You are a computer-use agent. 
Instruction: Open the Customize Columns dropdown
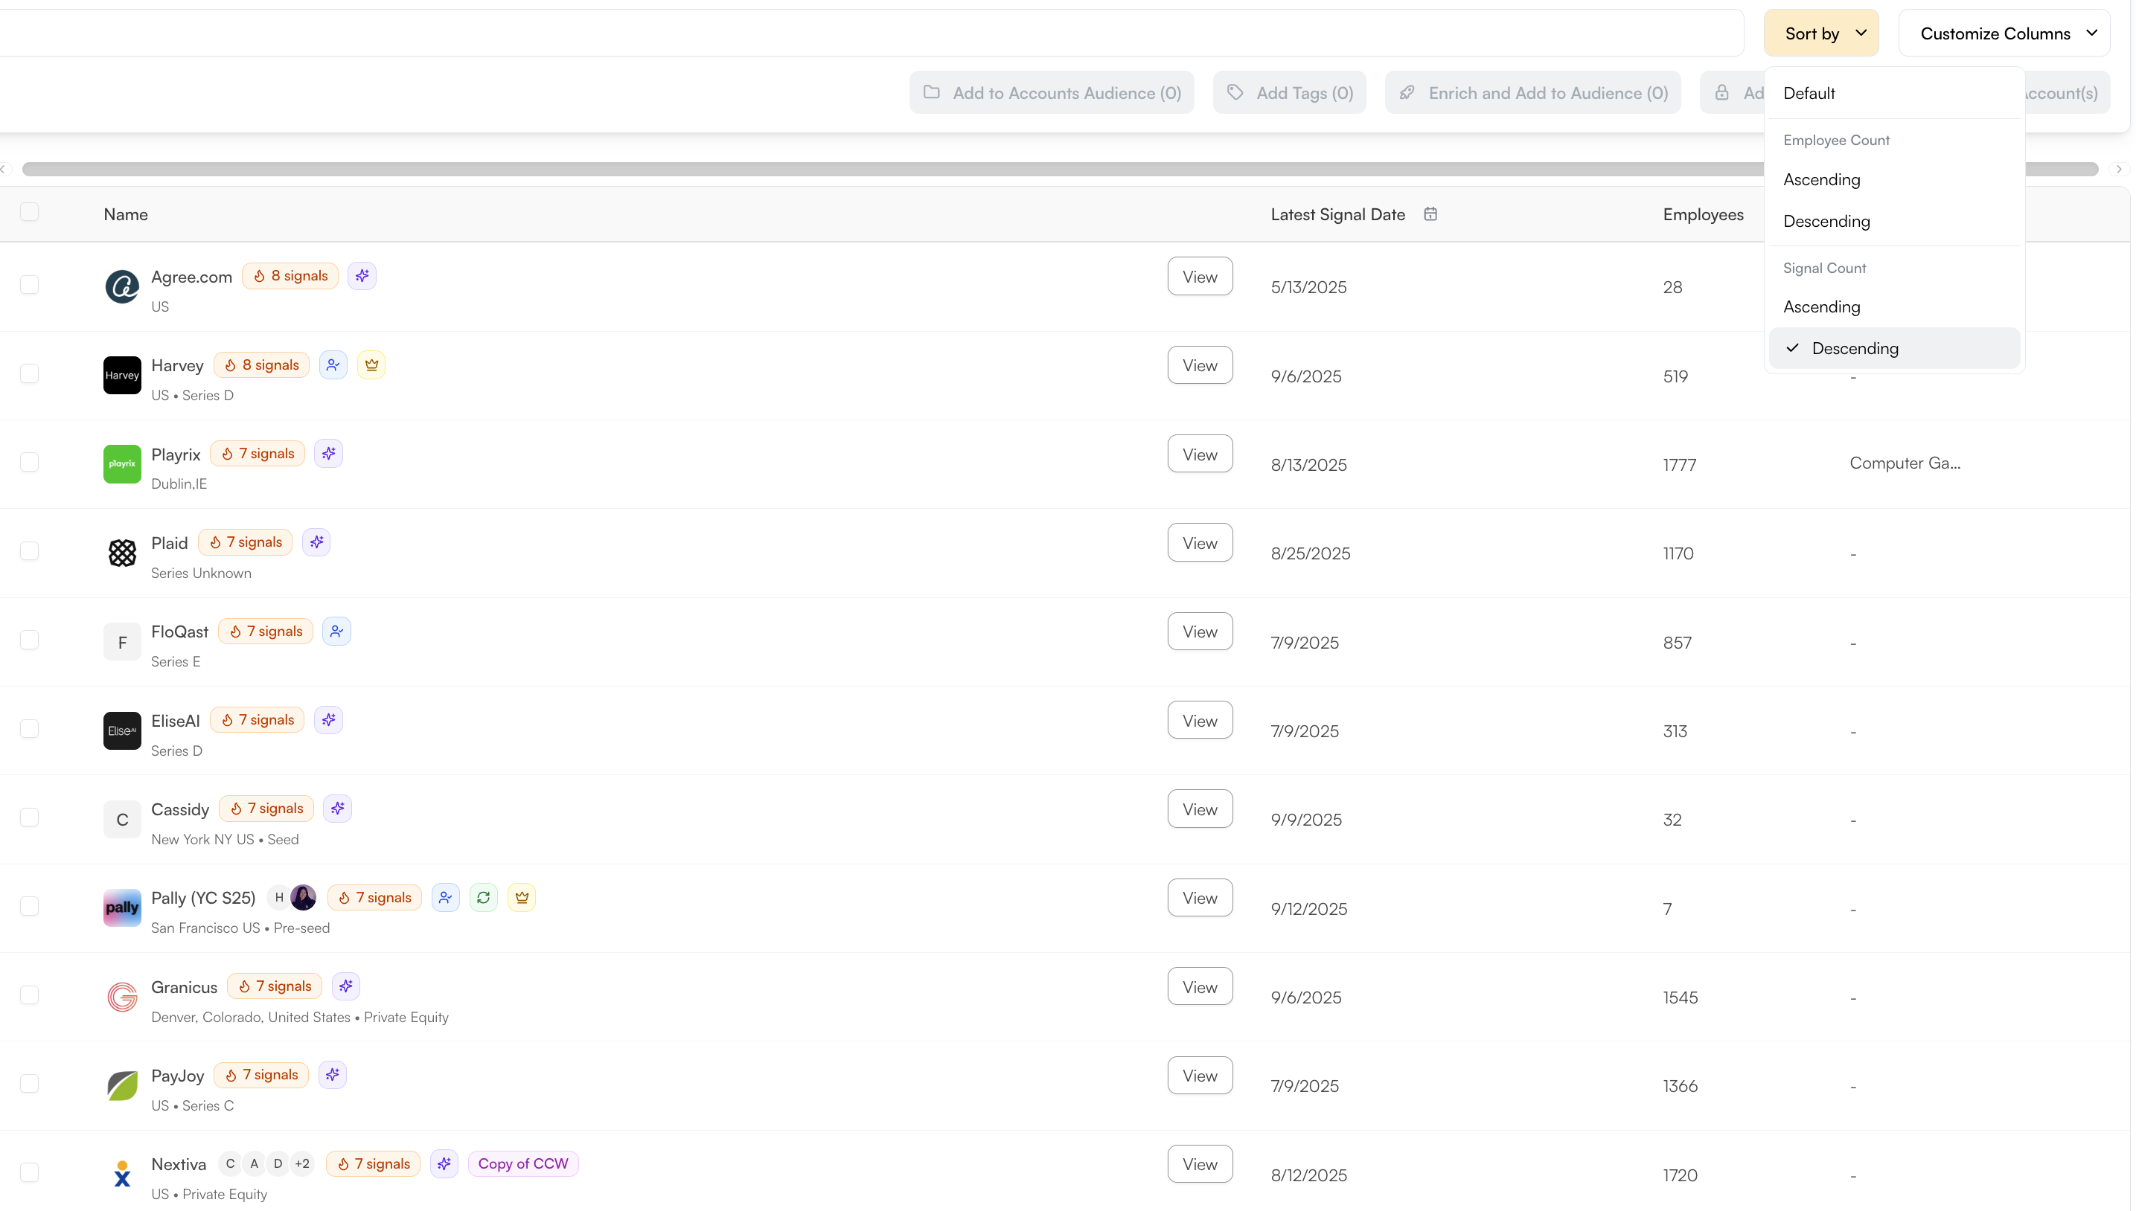pyautogui.click(x=2004, y=33)
